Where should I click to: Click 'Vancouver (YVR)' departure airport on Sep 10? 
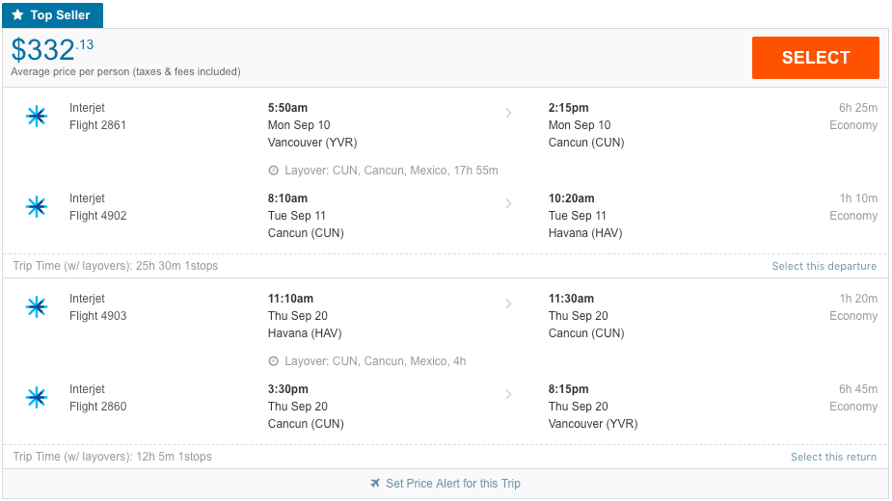pos(312,143)
